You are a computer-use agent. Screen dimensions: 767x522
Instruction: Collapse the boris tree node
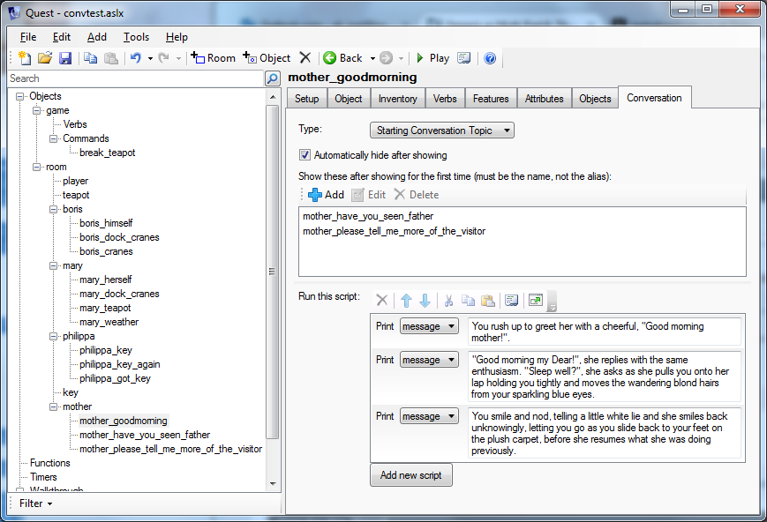tap(52, 209)
